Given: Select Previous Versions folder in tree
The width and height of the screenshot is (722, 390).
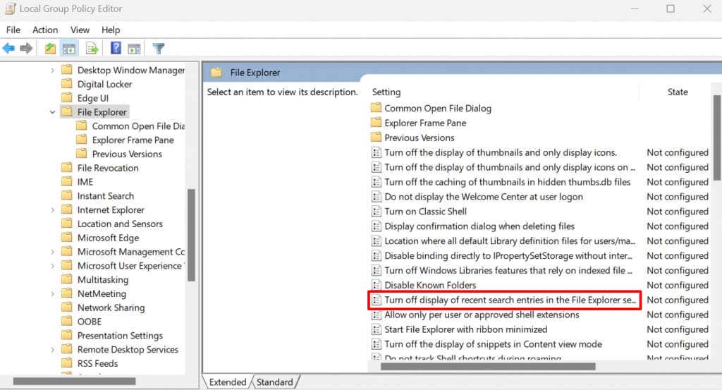Looking at the screenshot, I should (x=127, y=154).
